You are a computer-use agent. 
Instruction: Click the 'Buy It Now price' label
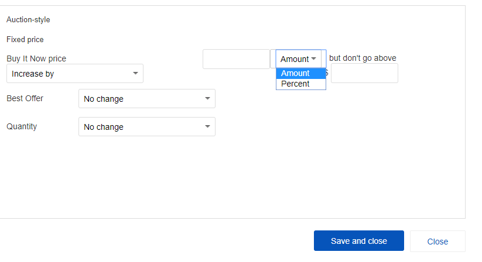click(x=36, y=58)
